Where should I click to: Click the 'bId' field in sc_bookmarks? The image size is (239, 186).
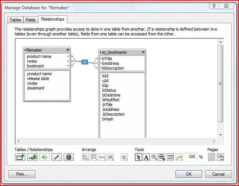(105, 76)
